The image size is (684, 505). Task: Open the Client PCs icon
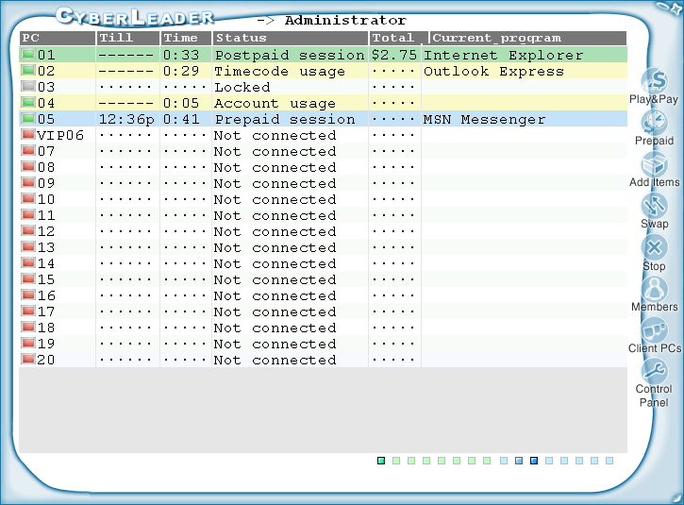tap(655, 330)
